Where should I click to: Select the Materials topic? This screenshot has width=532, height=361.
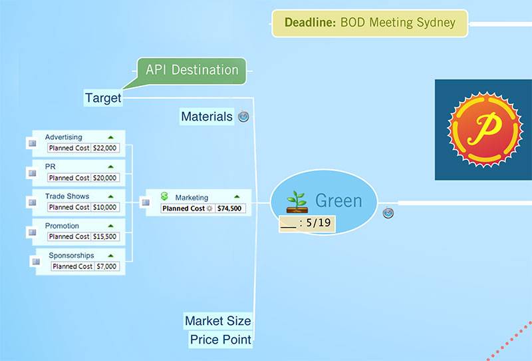(x=207, y=117)
